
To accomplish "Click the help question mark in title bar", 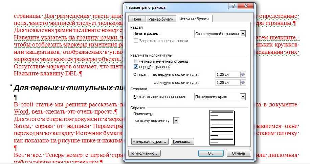I will pos(233,7).
